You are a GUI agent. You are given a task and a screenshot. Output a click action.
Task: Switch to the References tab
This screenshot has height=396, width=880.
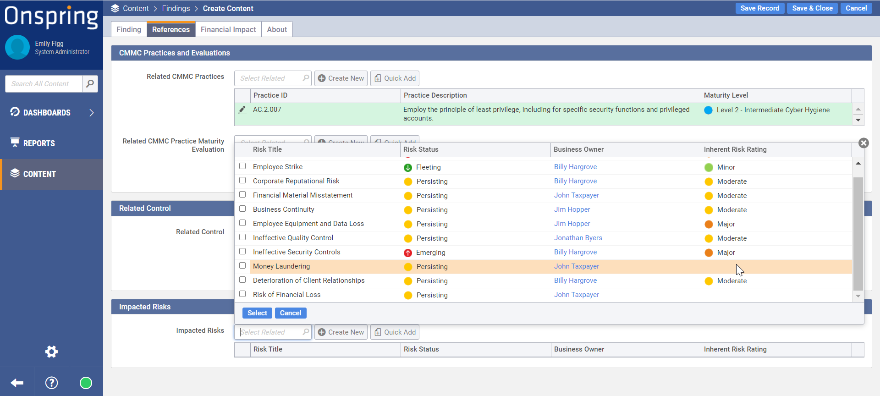[171, 29]
